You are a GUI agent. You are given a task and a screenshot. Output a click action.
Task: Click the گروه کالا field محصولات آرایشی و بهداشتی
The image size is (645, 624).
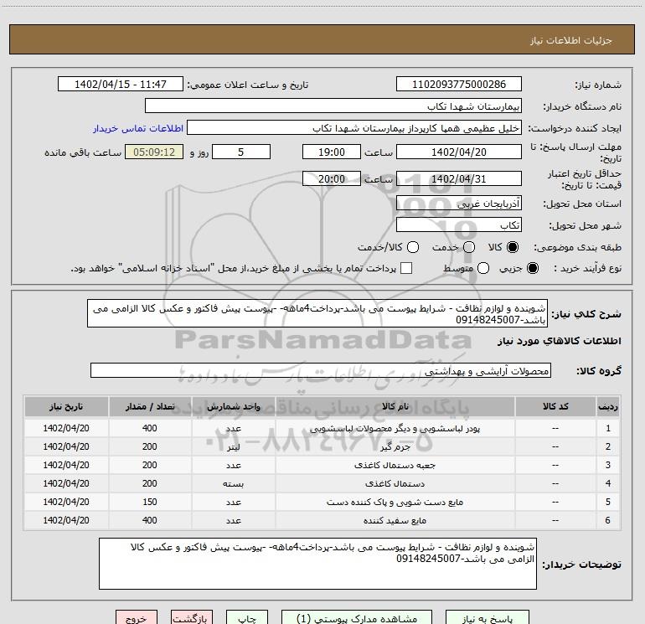click(x=321, y=370)
